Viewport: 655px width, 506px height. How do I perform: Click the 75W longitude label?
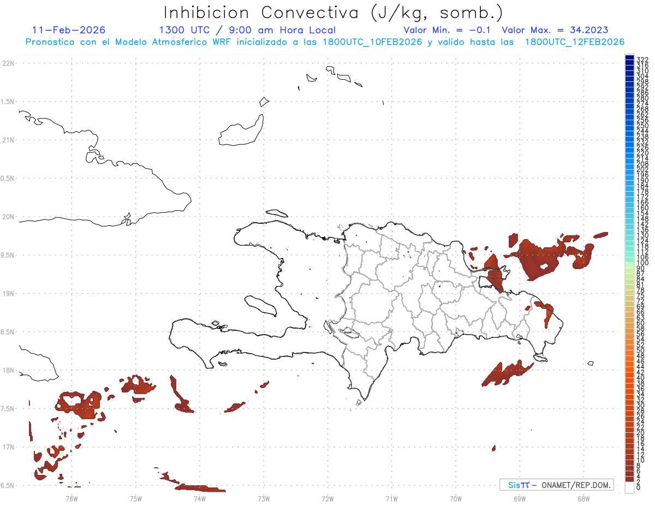[x=136, y=498]
